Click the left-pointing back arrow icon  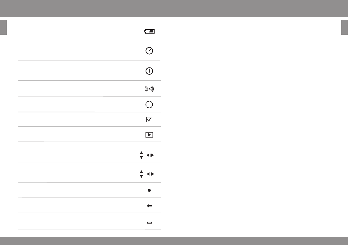pos(149,206)
